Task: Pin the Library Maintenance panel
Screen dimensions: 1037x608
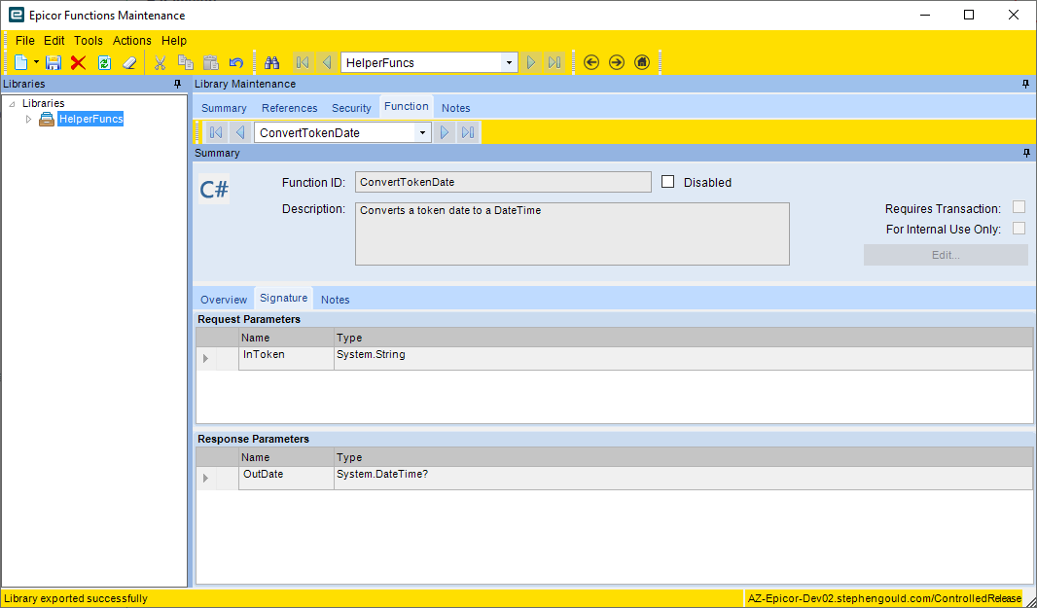Action: (x=1025, y=84)
